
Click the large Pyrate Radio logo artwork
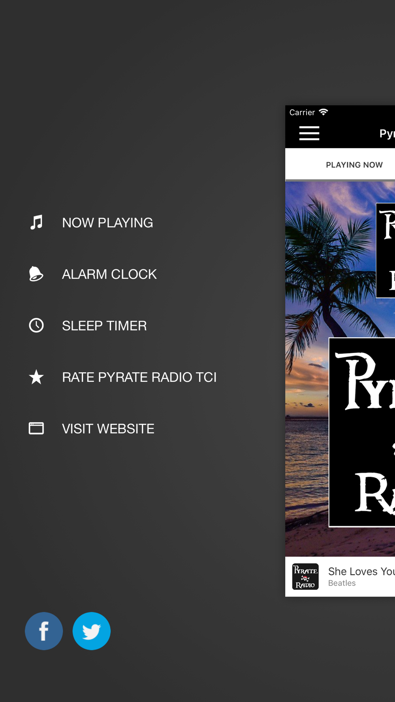click(362, 432)
